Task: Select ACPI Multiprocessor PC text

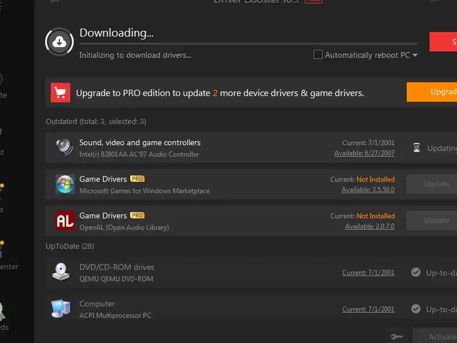Action: coord(115,316)
